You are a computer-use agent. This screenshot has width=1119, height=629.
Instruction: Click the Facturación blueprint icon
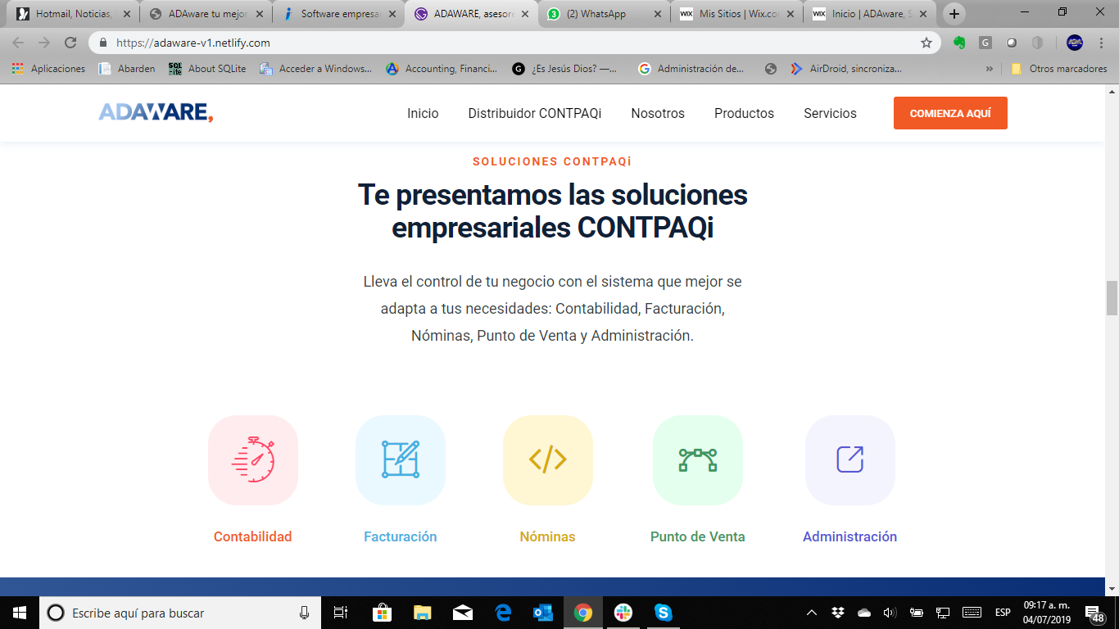point(401,459)
